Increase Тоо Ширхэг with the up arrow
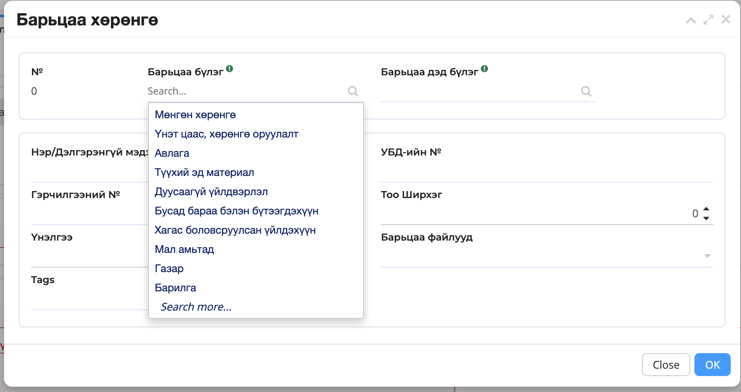The height and width of the screenshot is (392, 741). (x=706, y=209)
